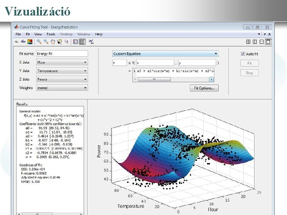Click the RMSE: 5.708 line
287x215 pixels.
(x=30, y=181)
